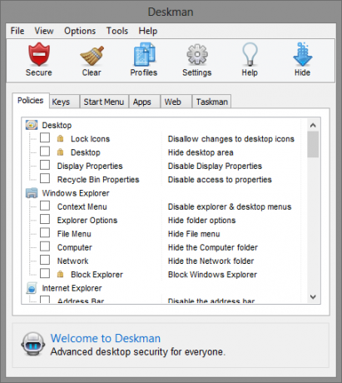The height and width of the screenshot is (383, 342).
Task: Click 'Disable explorer & desktop menus' text
Action: point(230,206)
